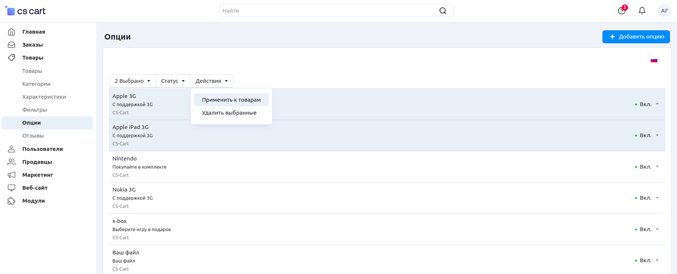Choose Удалить выбранные menu item
This screenshot has width=677, height=274.
click(229, 113)
